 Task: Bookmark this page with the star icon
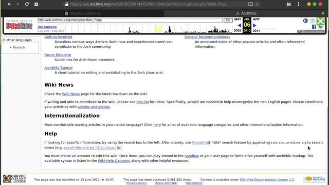pyautogui.click(x=257, y=4)
